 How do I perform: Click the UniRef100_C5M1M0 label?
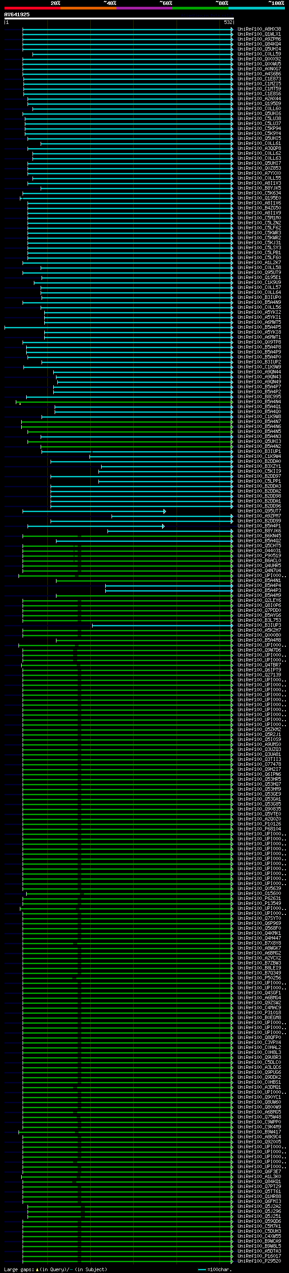pyautogui.click(x=259, y=218)
